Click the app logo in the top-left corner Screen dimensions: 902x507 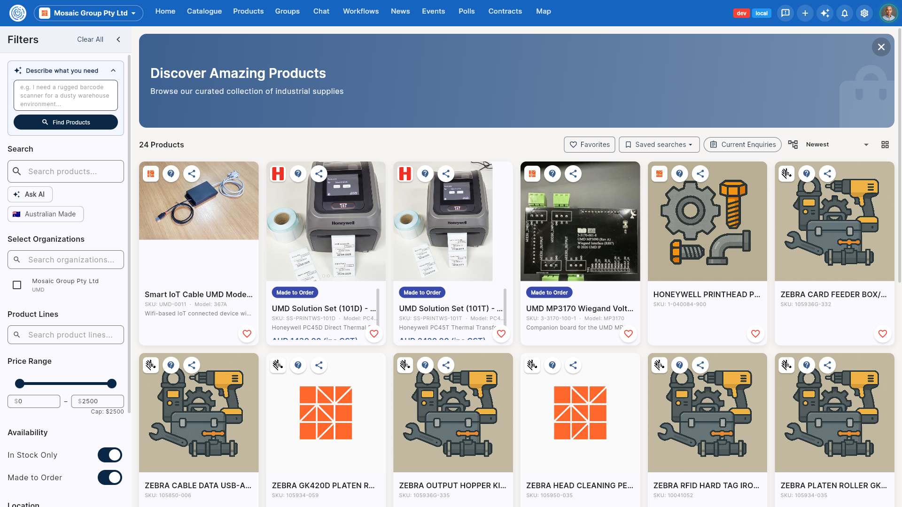(18, 13)
